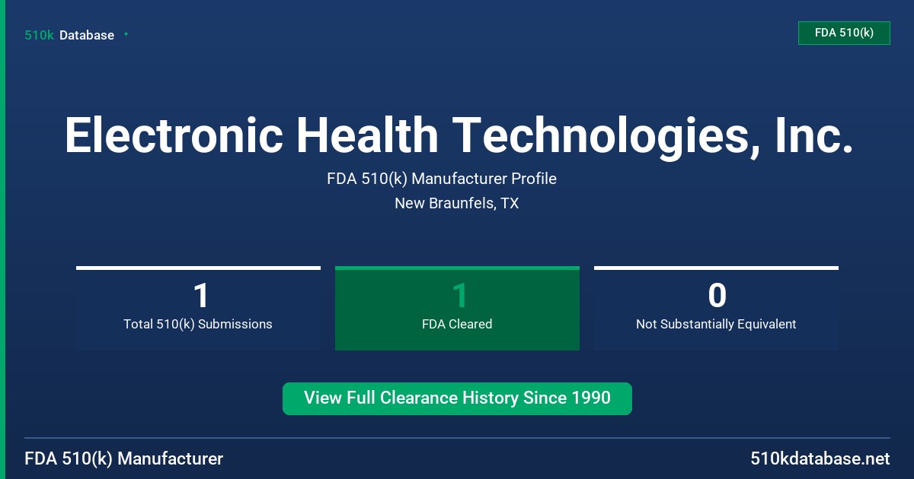
Task: Click View Full Clearance History Since 1990
Action: [x=457, y=398]
